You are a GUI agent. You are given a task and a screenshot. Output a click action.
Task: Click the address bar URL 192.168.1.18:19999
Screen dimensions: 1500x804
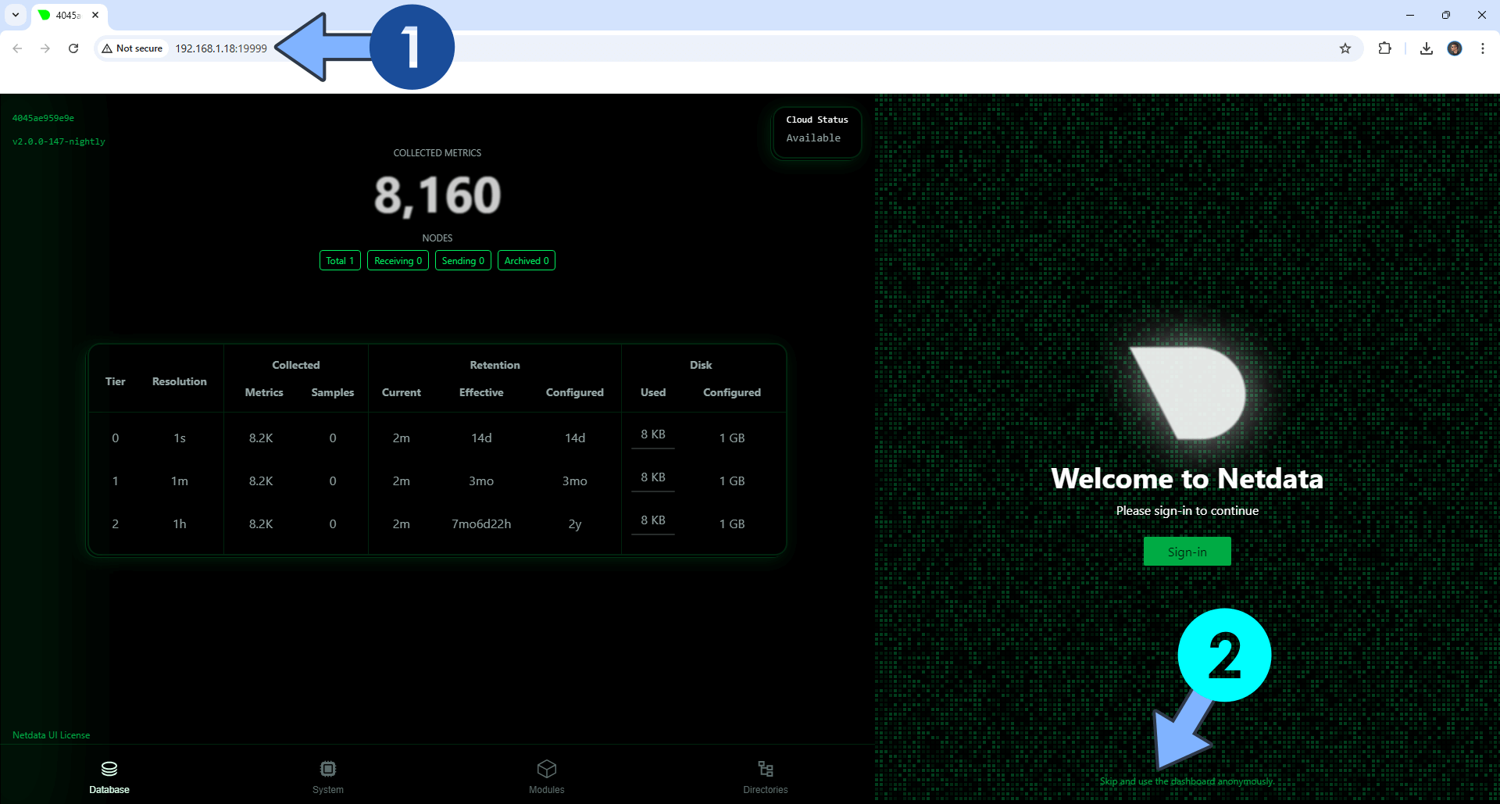tap(221, 48)
